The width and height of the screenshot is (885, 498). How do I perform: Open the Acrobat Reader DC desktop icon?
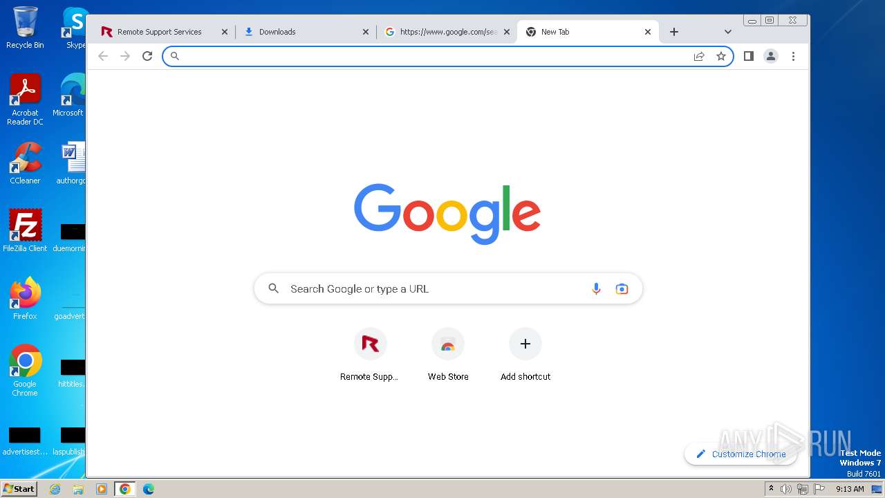[25, 100]
